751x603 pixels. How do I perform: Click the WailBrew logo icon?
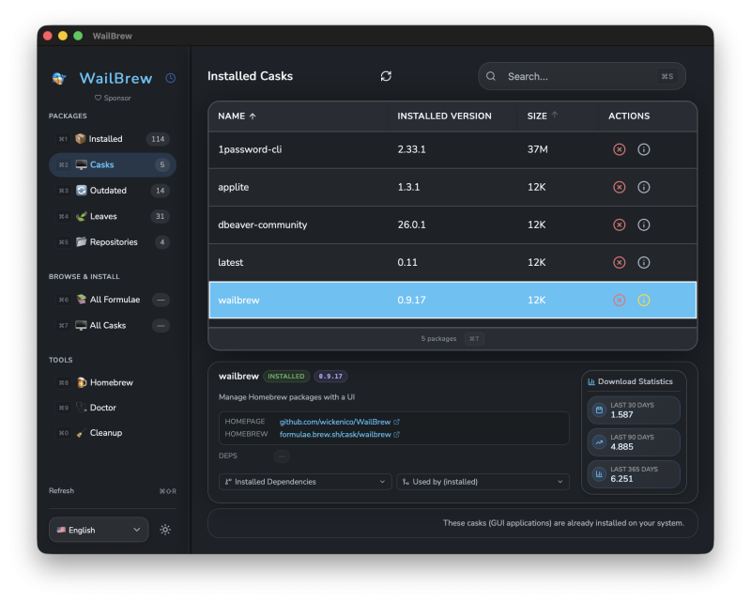coord(59,78)
